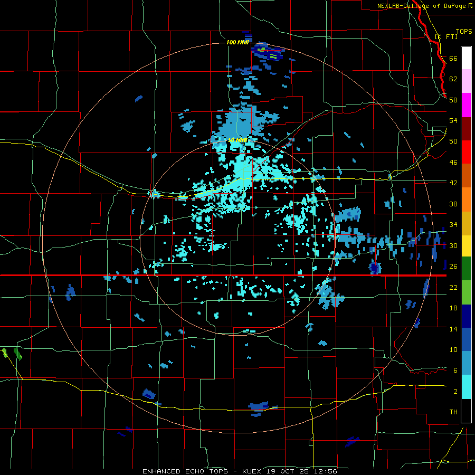This screenshot has height=475, width=475.
Task: Click the Enhanced Echo Tops KUEX caption
Action: pyautogui.click(x=240, y=471)
